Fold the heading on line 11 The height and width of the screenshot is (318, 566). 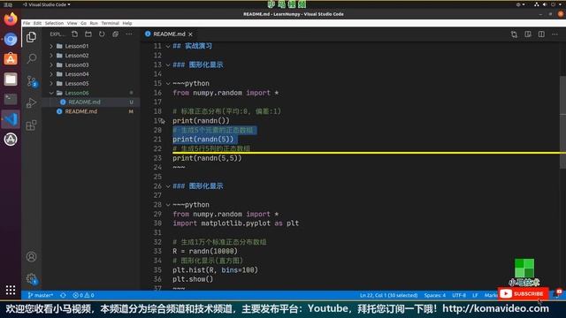pos(168,46)
